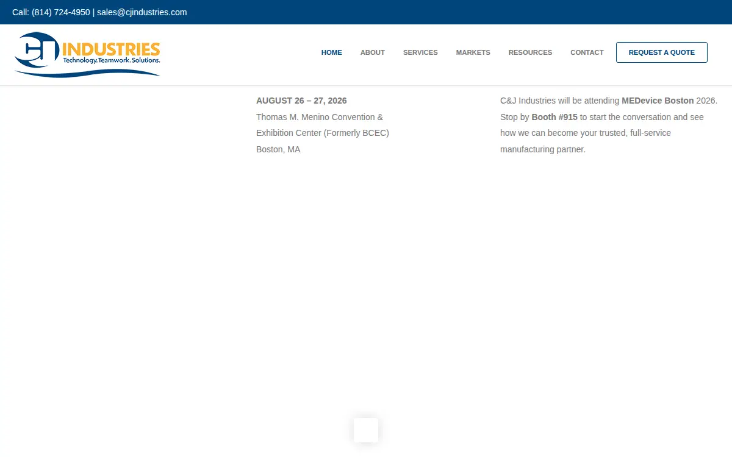Image resolution: width=732 pixels, height=457 pixels.
Task: Open the Services menu item
Action: point(420,52)
